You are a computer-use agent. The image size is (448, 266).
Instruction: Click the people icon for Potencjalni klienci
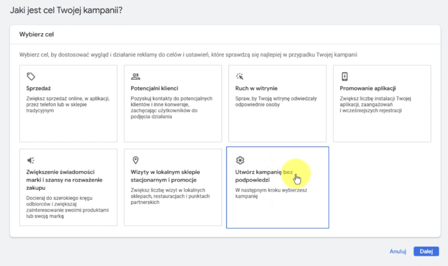(135, 77)
